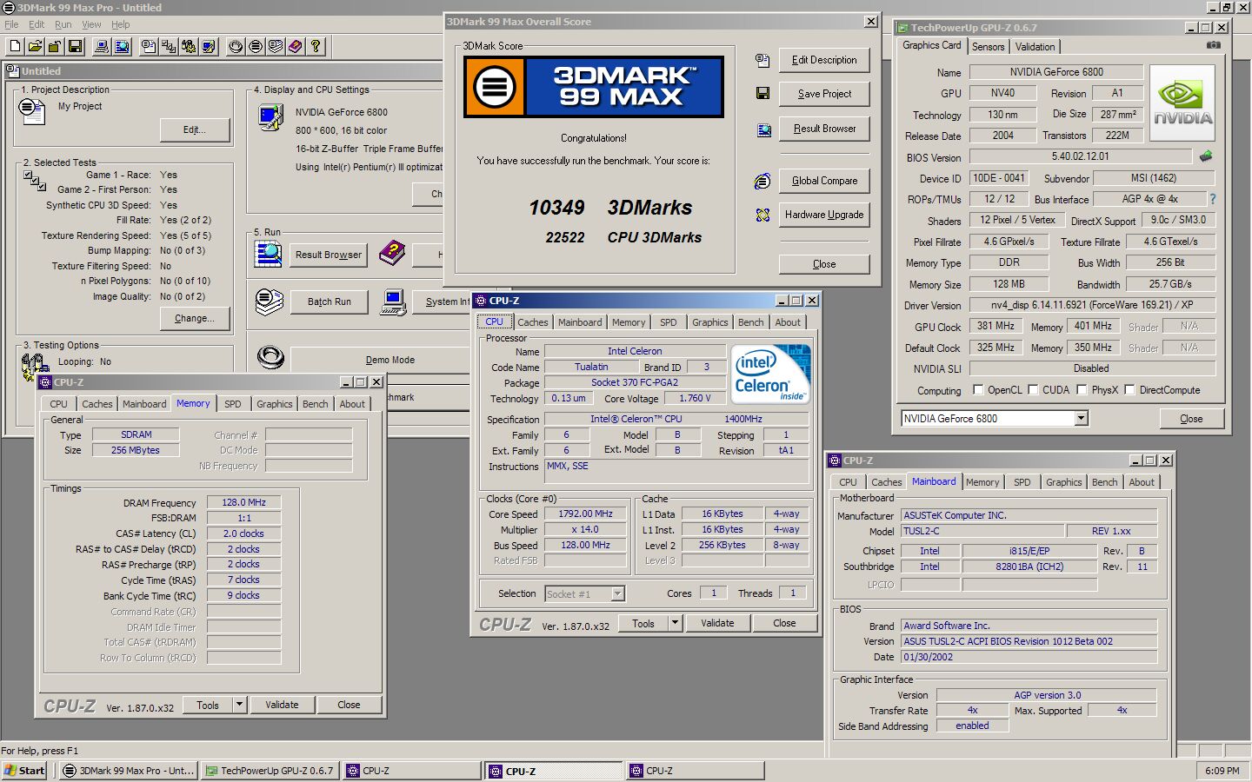
Task: Click the Project Description toolbar icon
Action: (149, 46)
